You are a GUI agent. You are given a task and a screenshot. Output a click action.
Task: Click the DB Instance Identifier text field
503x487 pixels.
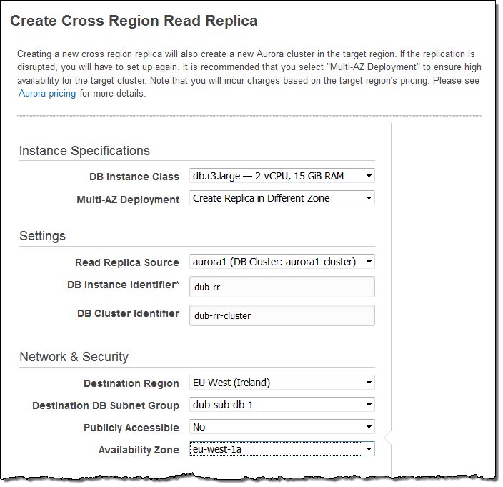click(282, 287)
